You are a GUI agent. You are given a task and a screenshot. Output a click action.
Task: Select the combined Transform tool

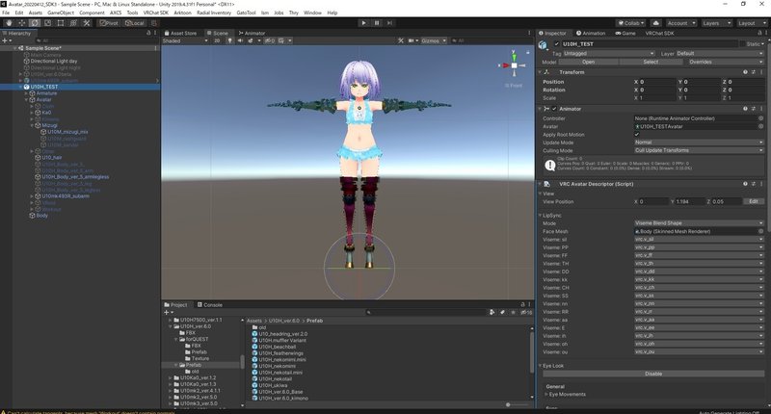tap(73, 23)
